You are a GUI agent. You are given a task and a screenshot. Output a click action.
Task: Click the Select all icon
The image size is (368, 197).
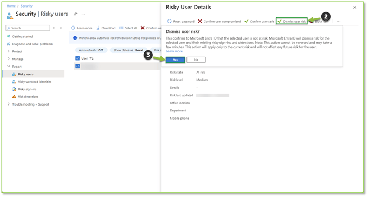pos(121,28)
